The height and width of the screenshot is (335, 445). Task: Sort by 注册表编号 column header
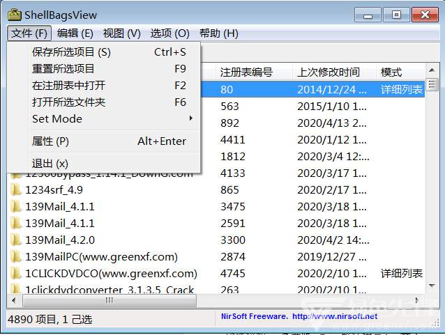point(254,72)
